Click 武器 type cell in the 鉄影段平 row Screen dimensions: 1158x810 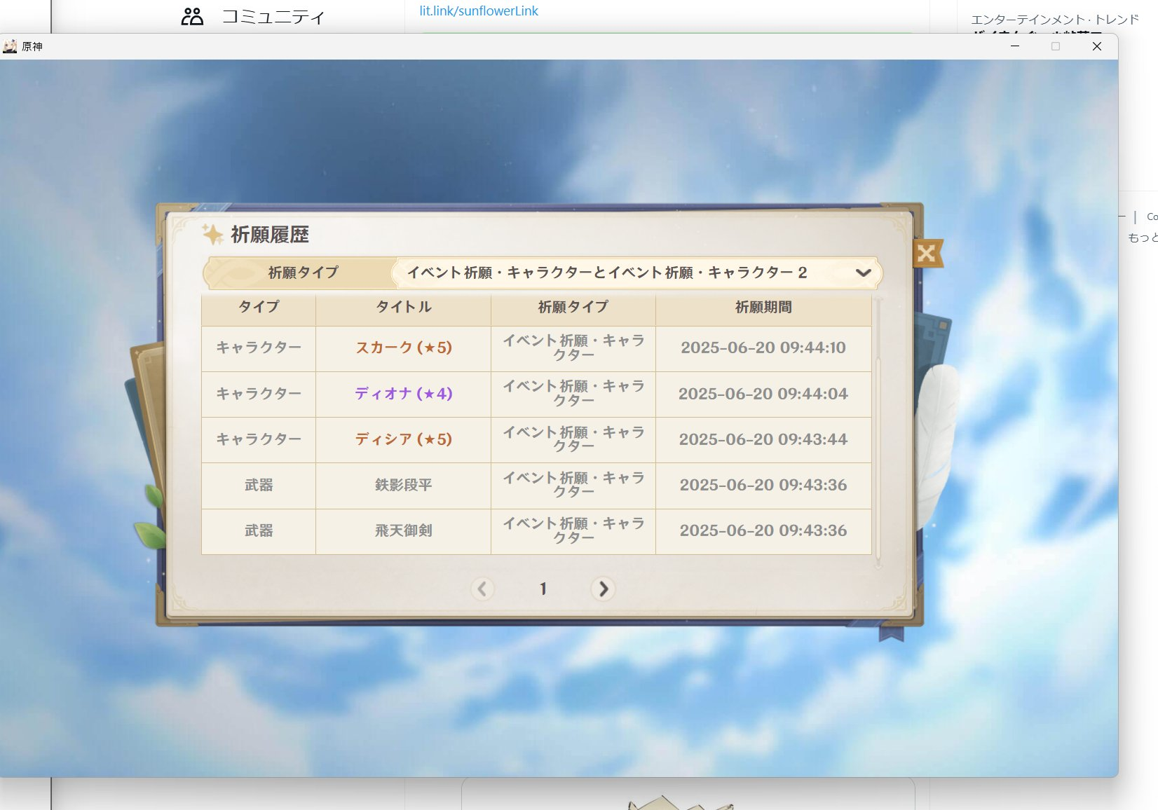tap(259, 485)
